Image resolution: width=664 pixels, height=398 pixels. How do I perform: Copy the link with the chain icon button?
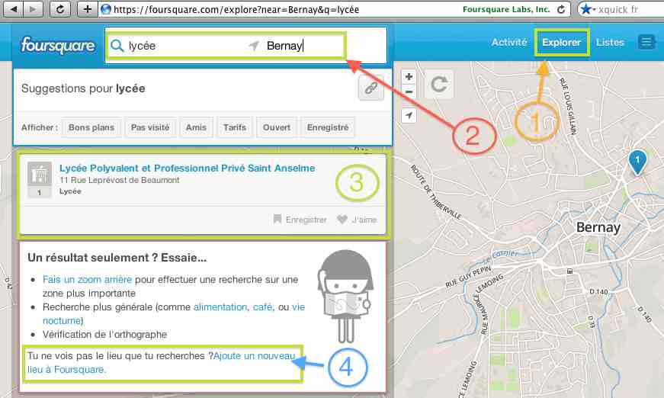click(x=371, y=88)
